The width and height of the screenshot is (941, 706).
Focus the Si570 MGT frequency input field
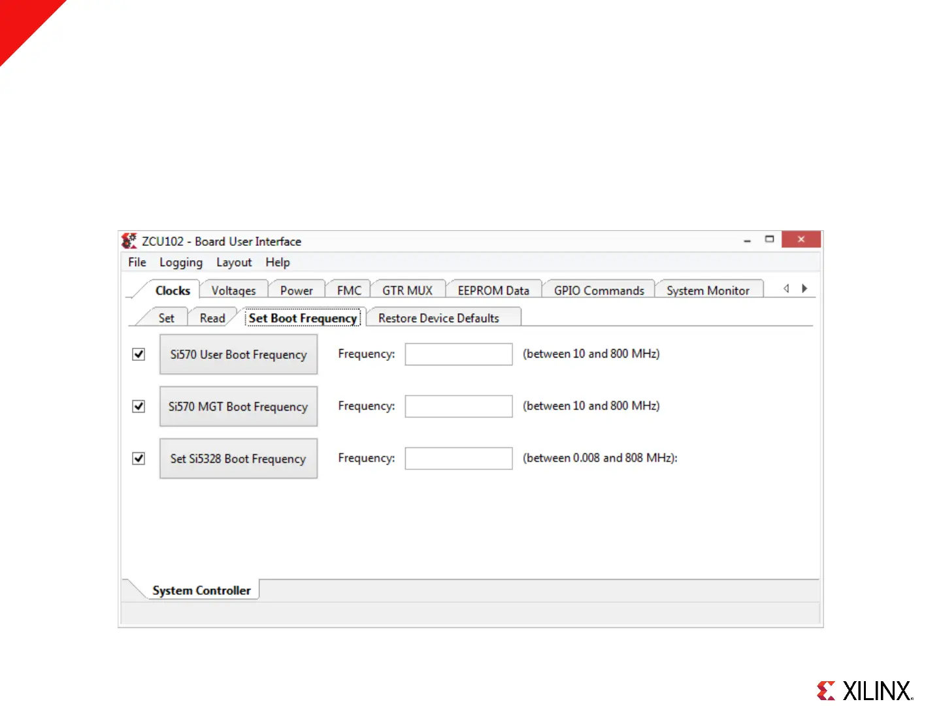click(459, 406)
